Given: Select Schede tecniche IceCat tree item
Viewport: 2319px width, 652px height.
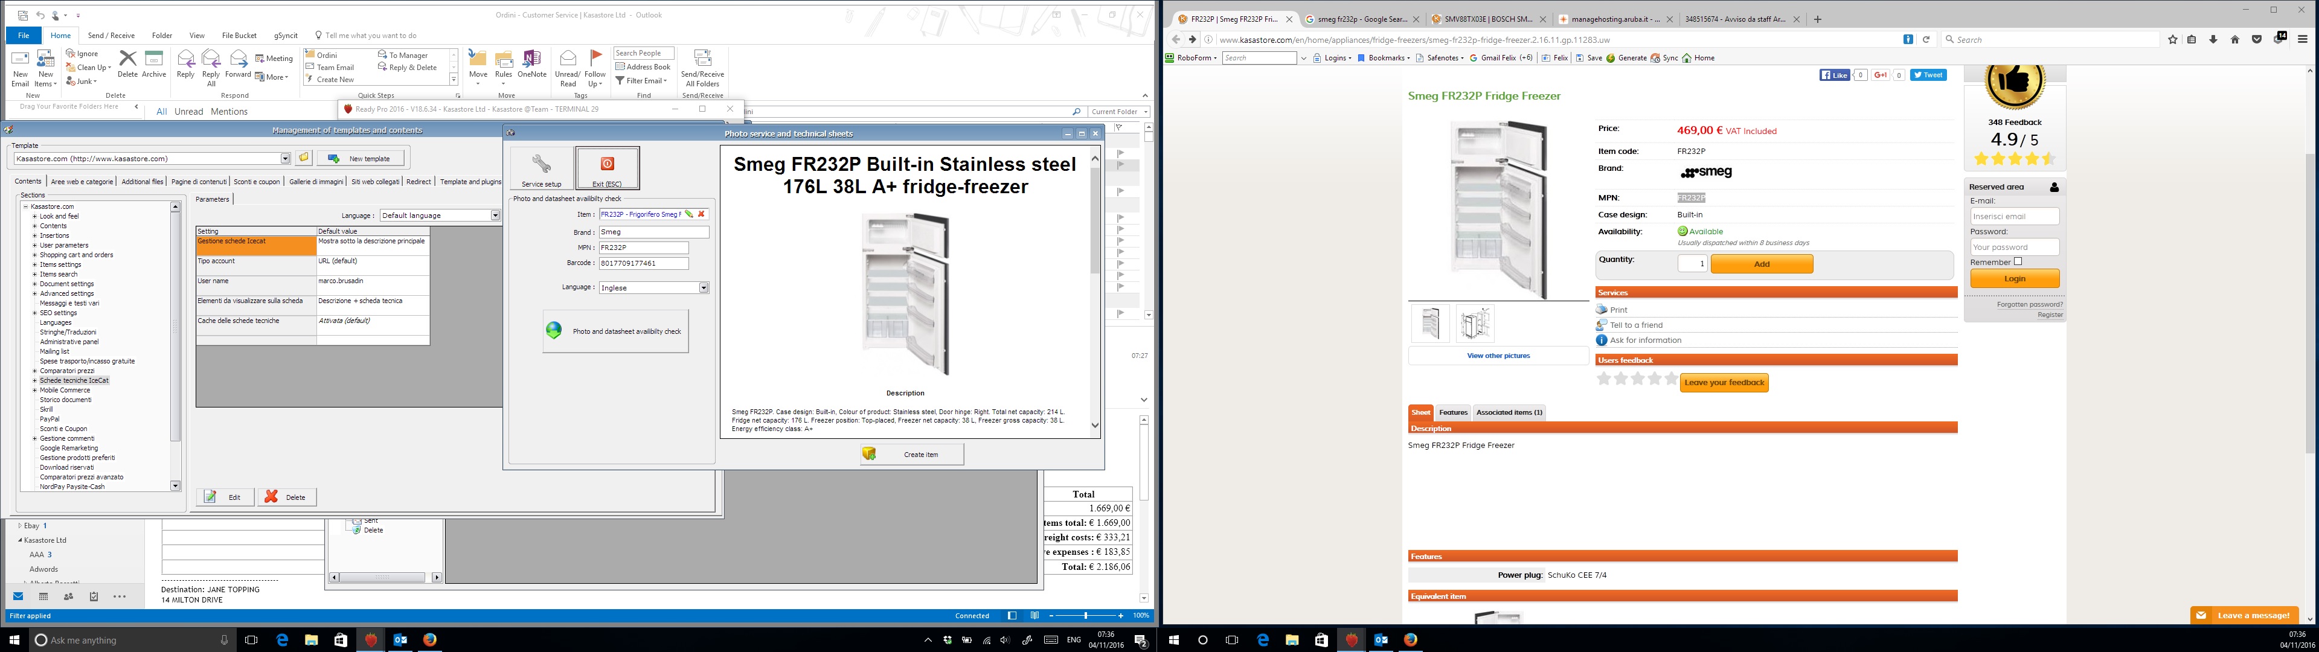Looking at the screenshot, I should click(x=74, y=381).
